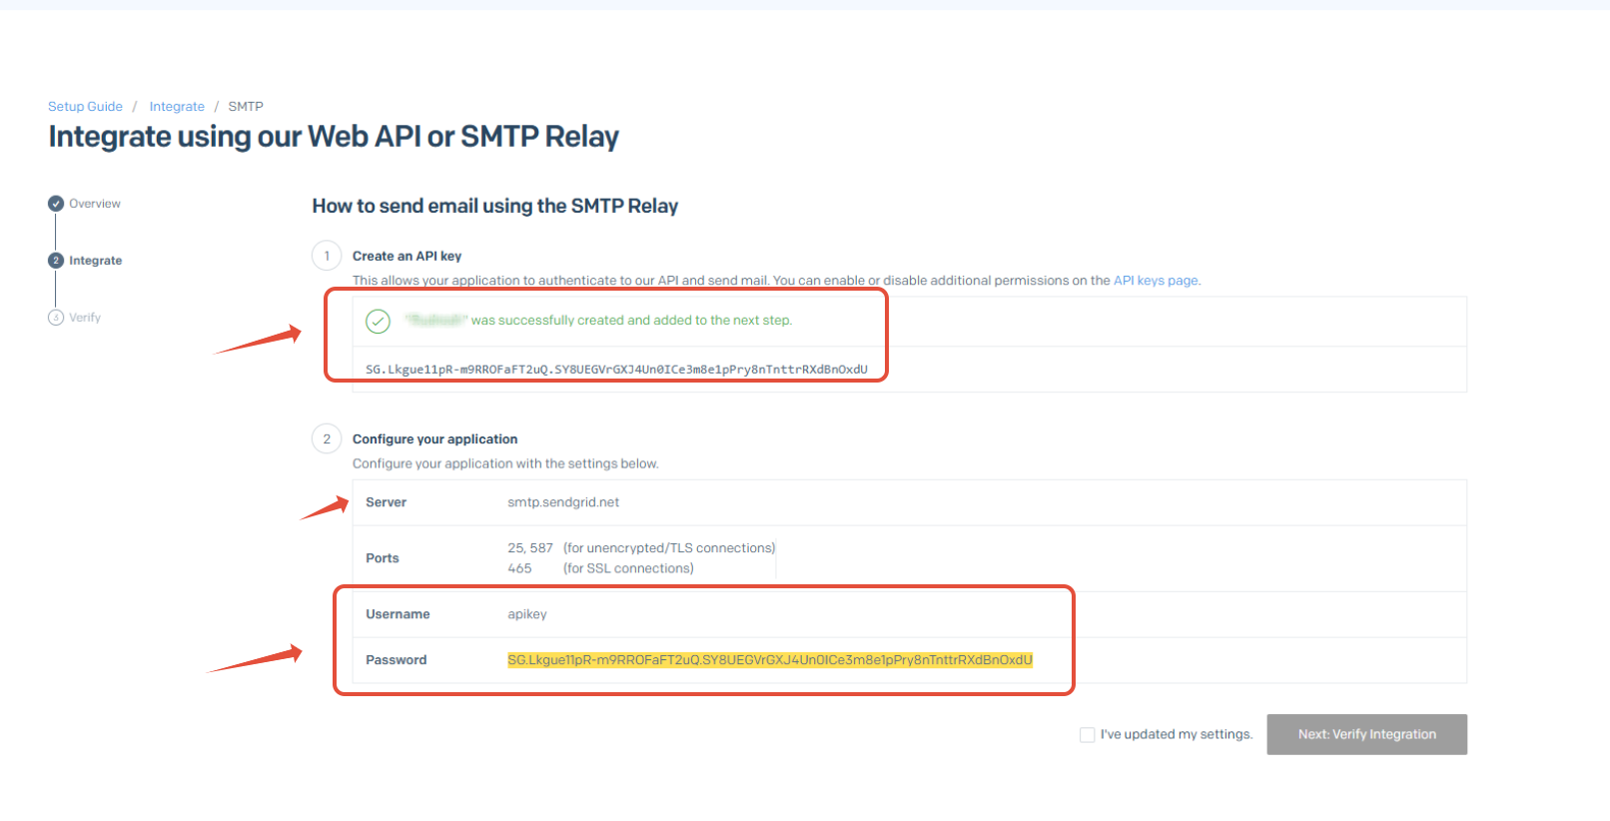The image size is (1610, 821).
Task: Open the Verify step in sidebar
Action: pos(85,318)
